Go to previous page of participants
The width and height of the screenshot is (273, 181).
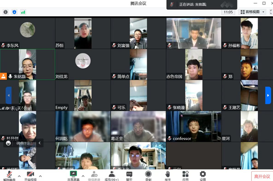9,95
